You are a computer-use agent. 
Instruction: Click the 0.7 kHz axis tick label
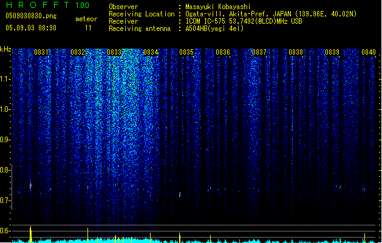click(x=5, y=200)
